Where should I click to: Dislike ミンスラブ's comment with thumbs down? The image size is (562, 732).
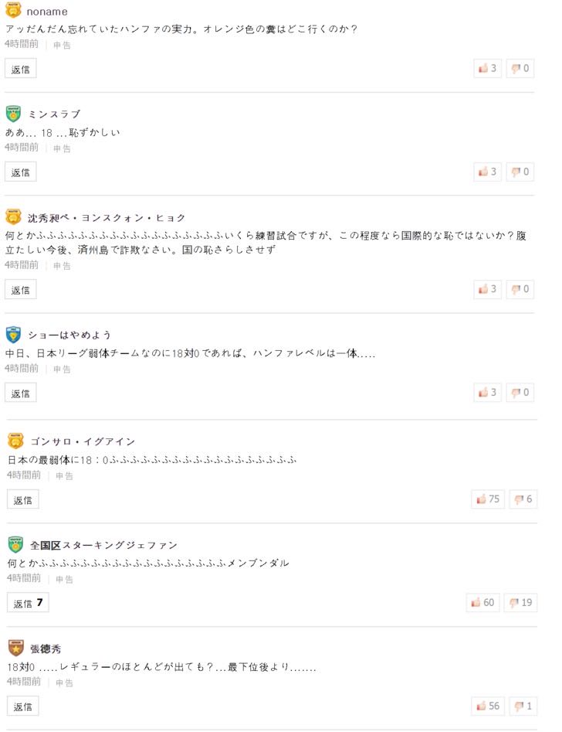(521, 172)
